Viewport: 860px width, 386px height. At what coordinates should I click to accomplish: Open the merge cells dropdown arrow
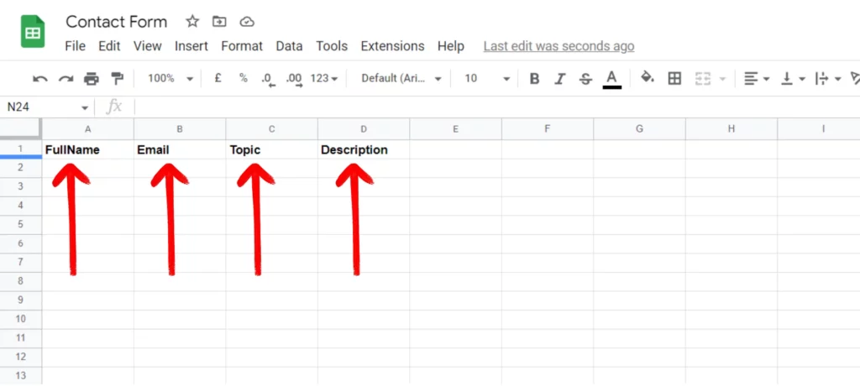click(x=722, y=79)
